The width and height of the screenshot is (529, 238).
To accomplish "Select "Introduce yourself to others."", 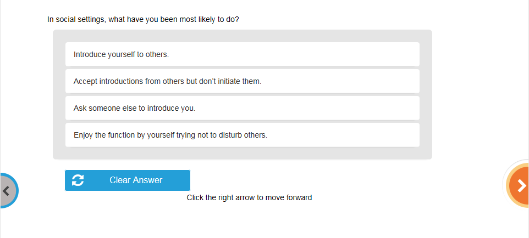I will (121, 55).
